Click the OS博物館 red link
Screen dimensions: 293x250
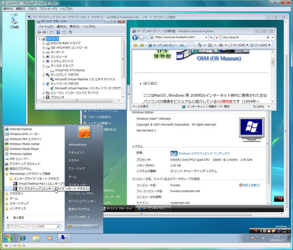pos(224,101)
